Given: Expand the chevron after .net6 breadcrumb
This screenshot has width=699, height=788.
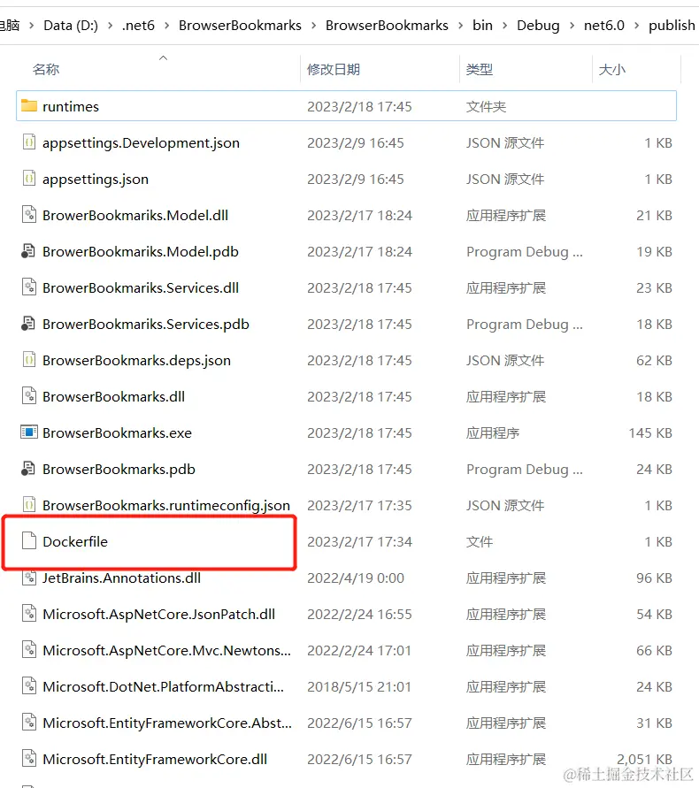Looking at the screenshot, I should click(167, 25).
